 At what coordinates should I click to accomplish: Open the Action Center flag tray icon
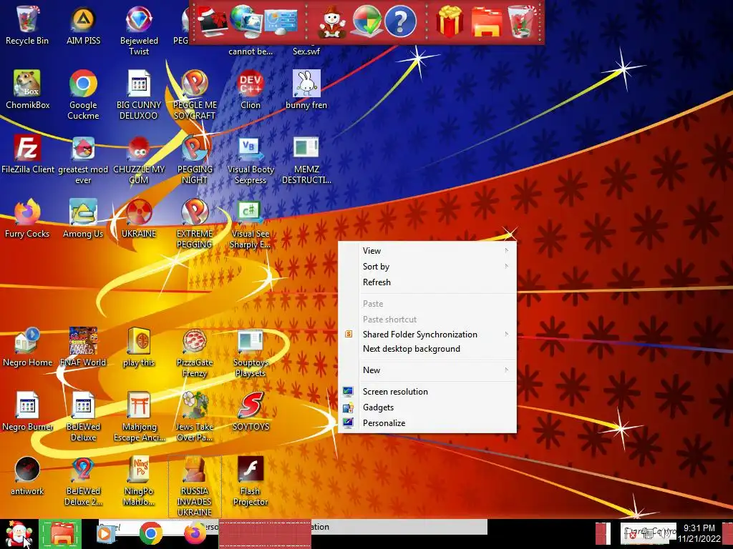[631, 533]
